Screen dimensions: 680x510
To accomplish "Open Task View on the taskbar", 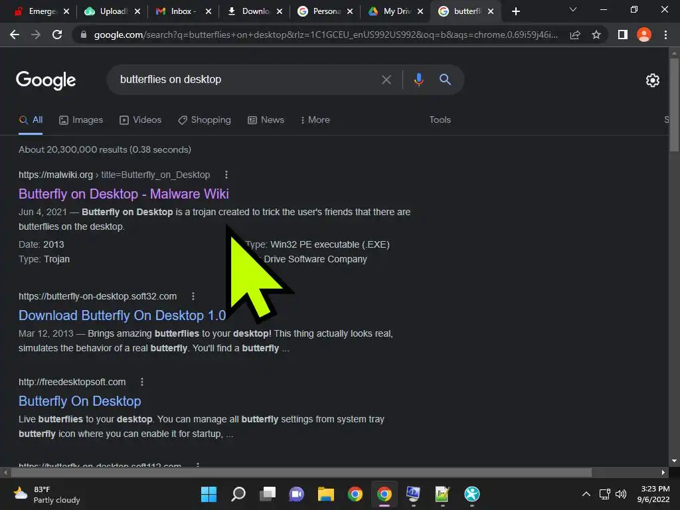I will [268, 494].
